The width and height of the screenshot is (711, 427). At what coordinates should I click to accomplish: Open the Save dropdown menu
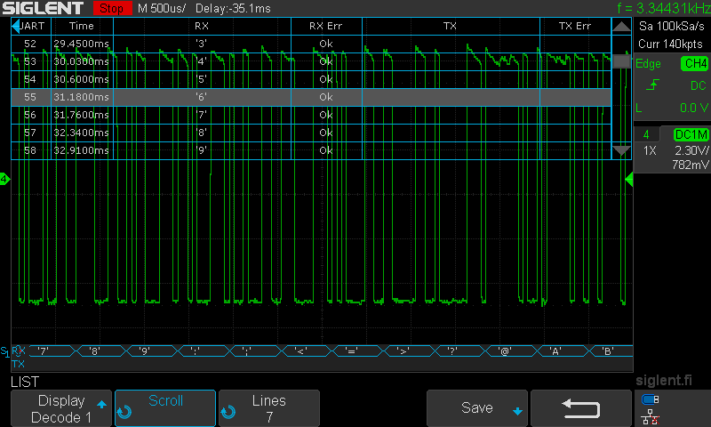477,408
